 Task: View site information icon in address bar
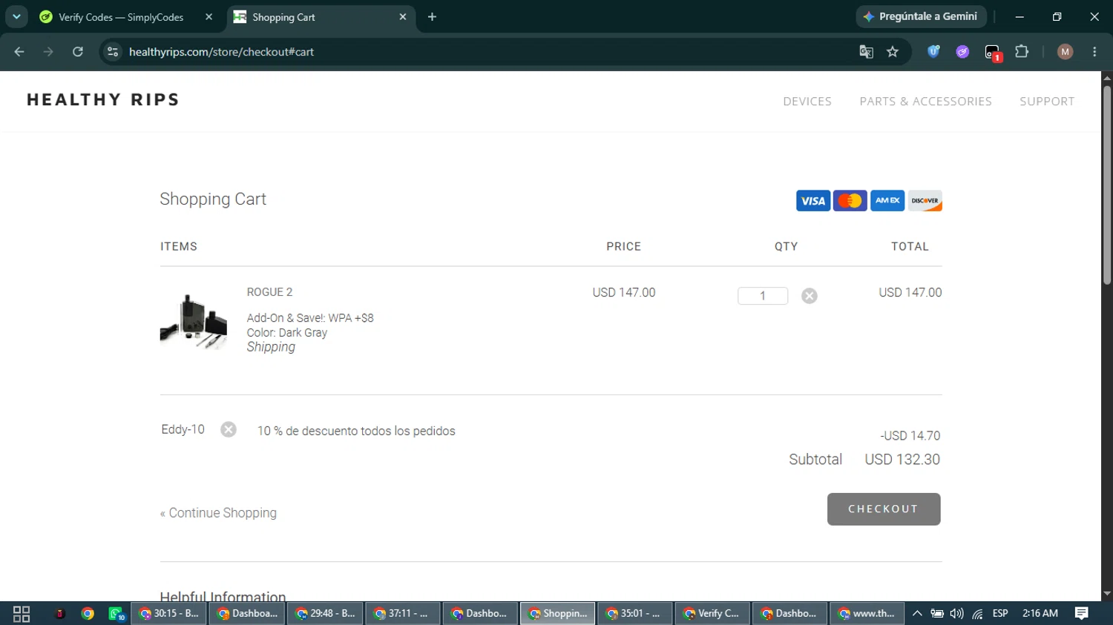[113, 52]
